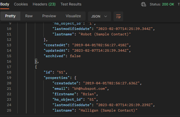Click the "lastname" key on line 11
Viewport: 180px width, 117px height.
point(63,34)
